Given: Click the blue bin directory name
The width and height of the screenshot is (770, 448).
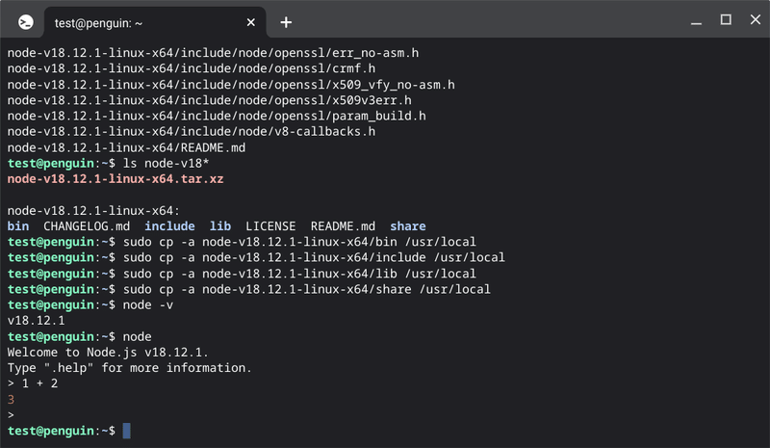Looking at the screenshot, I should tap(18, 226).
